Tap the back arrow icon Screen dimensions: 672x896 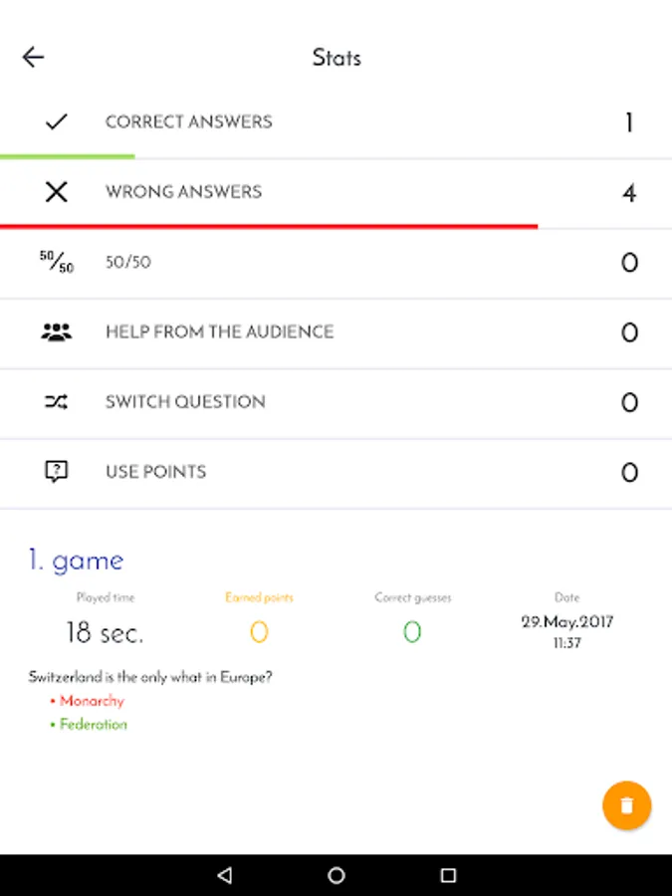coord(34,58)
